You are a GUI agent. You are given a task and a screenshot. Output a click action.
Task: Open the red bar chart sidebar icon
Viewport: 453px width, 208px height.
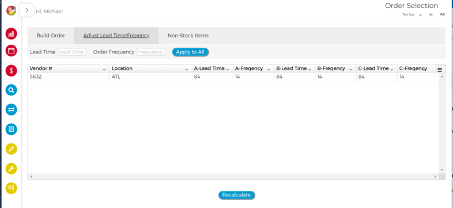click(12, 34)
